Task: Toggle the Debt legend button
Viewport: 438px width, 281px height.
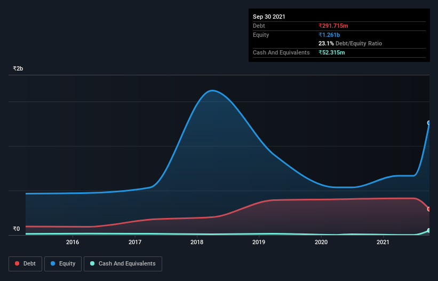Action: (26, 264)
